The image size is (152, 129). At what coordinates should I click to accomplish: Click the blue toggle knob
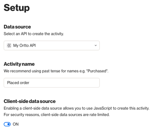coord(9,124)
